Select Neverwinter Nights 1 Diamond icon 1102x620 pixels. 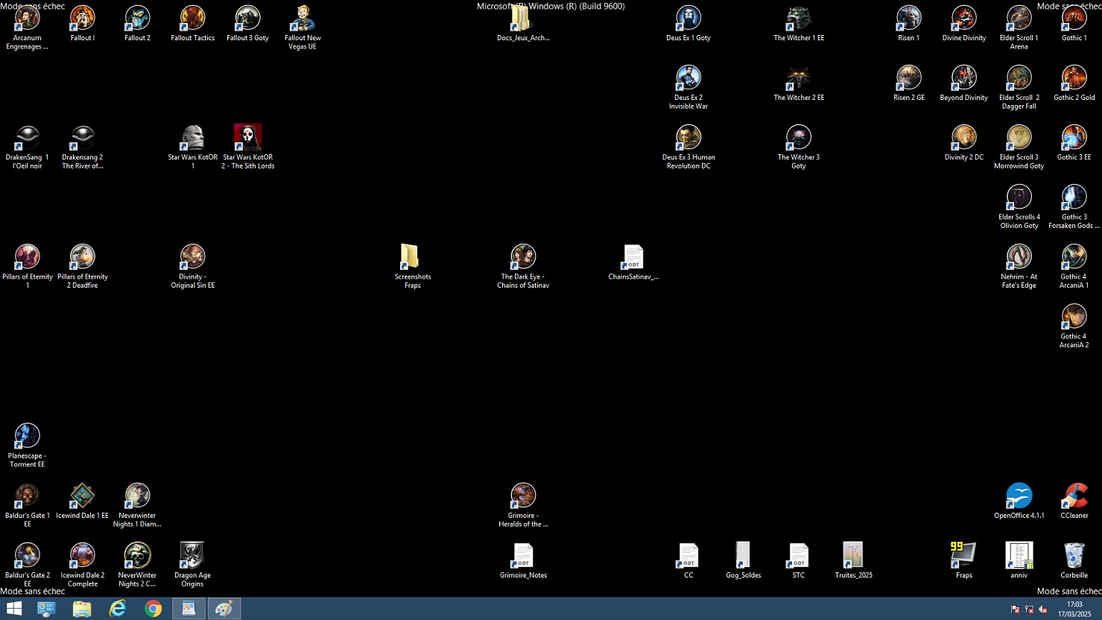tap(138, 495)
